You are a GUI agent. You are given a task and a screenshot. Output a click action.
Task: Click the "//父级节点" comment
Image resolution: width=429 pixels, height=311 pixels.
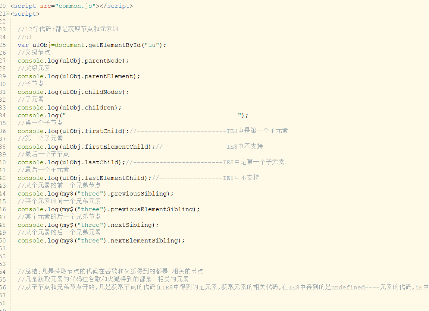click(x=34, y=53)
